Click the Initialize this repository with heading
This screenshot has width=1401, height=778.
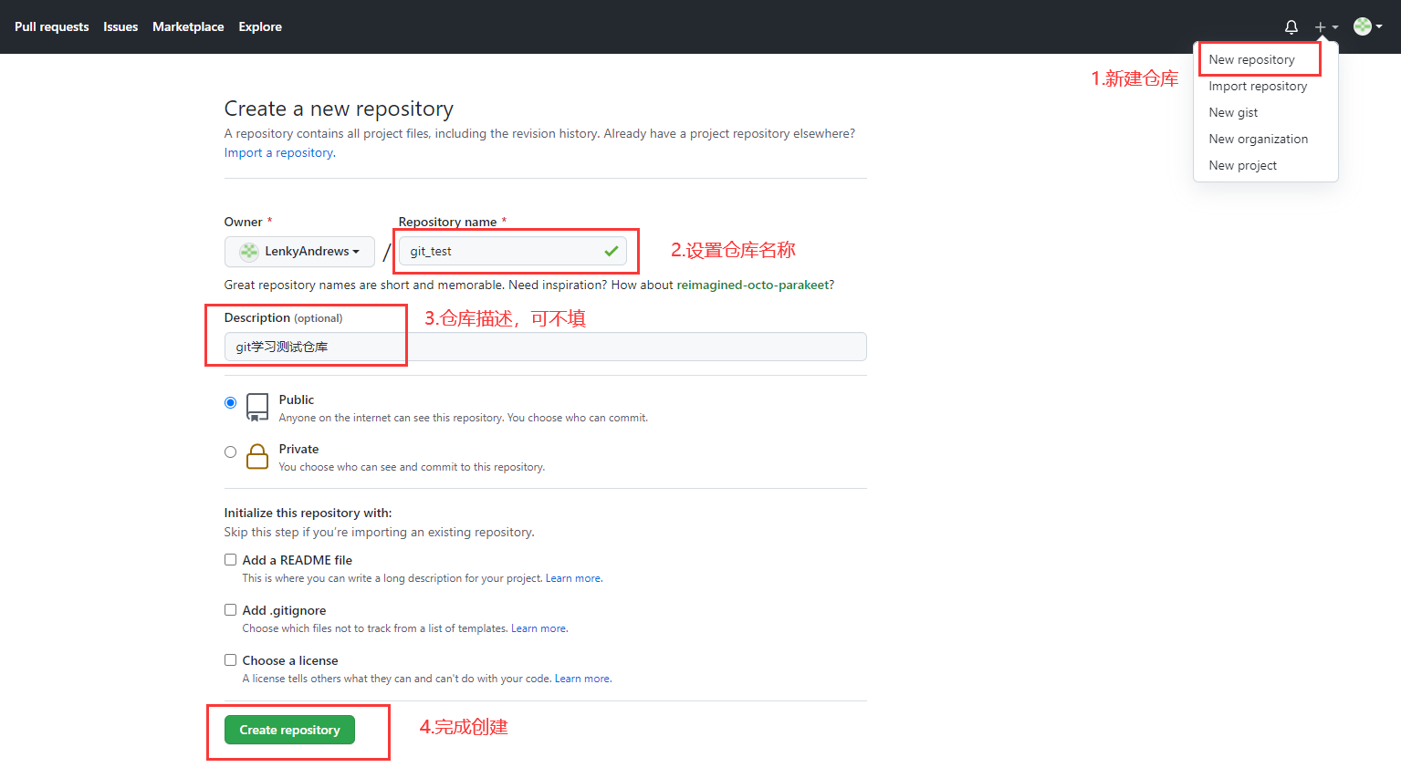[x=308, y=513]
